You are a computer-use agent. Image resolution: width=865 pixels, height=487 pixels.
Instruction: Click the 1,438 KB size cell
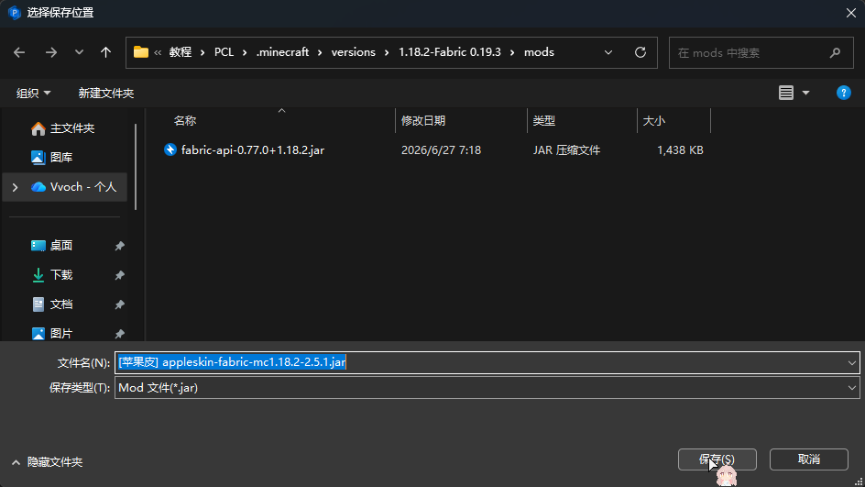point(680,150)
